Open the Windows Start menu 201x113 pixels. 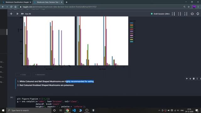click(x=3, y=110)
